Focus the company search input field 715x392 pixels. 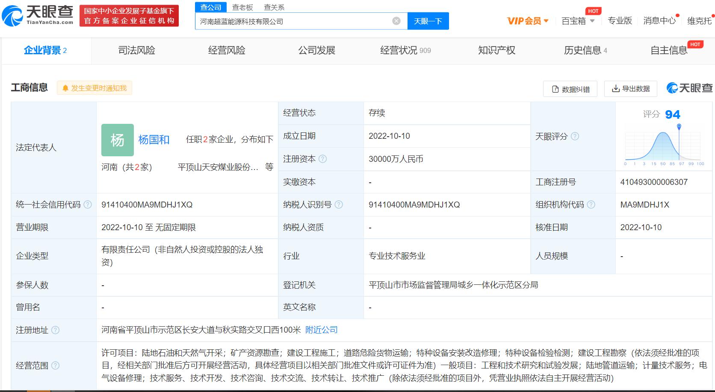[x=301, y=21]
